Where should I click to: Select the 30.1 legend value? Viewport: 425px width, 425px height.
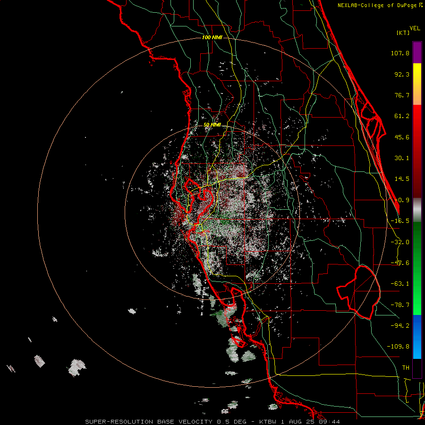point(402,158)
